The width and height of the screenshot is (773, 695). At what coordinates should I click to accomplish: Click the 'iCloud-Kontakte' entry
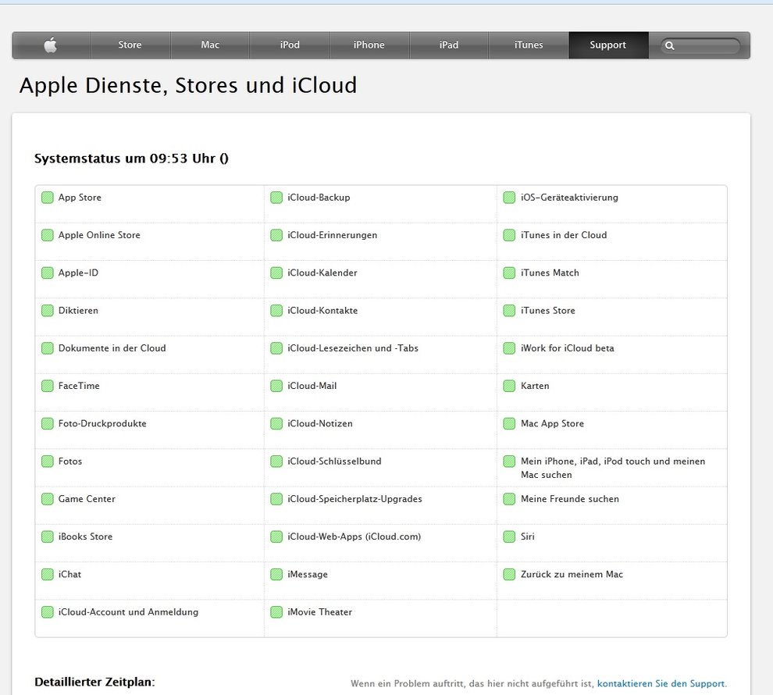[x=323, y=311]
